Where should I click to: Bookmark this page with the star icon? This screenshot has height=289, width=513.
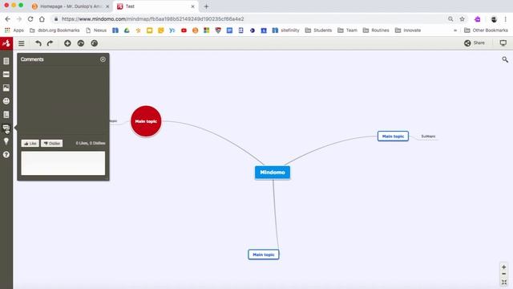pos(462,19)
